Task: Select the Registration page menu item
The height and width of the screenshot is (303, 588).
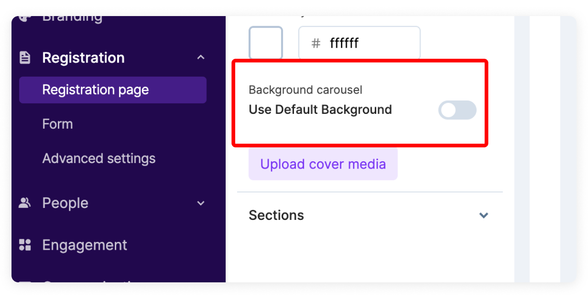Action: point(96,90)
